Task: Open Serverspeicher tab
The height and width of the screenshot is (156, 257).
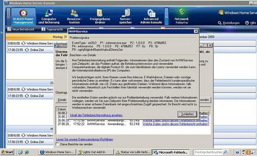Action: 125,16
